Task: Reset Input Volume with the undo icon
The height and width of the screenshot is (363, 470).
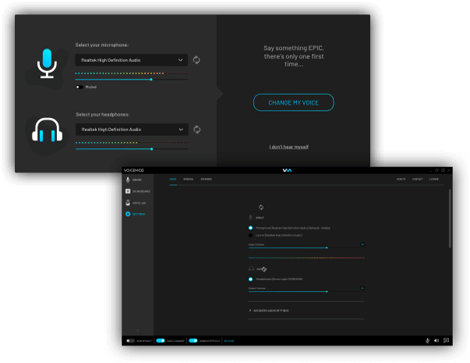Action: click(362, 244)
